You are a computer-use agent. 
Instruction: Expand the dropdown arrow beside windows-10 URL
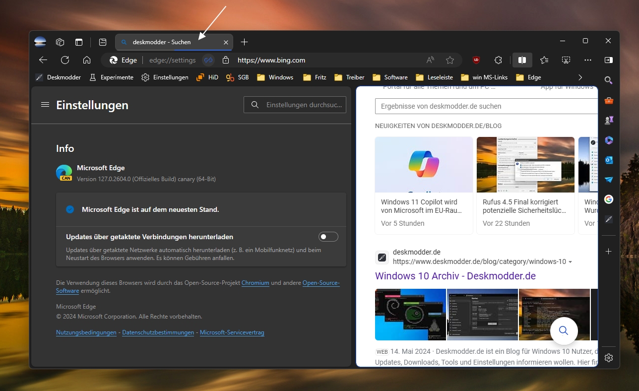pos(571,262)
